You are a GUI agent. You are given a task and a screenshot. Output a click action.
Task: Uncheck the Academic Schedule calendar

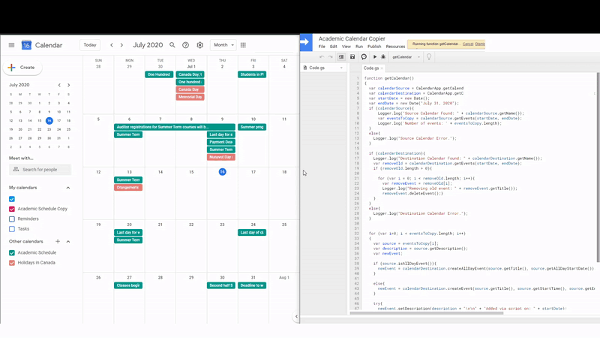12,252
